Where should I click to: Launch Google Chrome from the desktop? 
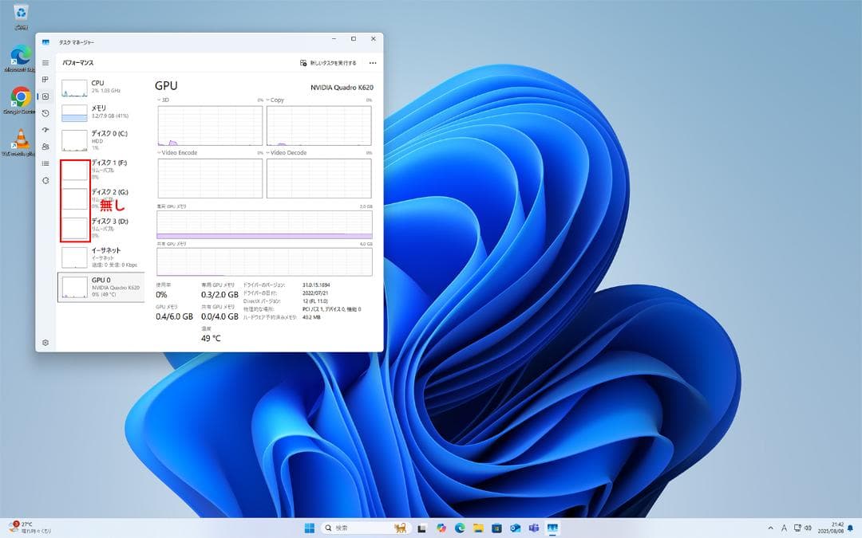[20, 96]
